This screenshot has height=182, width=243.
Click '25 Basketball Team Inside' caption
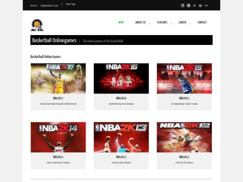click(x=184, y=104)
